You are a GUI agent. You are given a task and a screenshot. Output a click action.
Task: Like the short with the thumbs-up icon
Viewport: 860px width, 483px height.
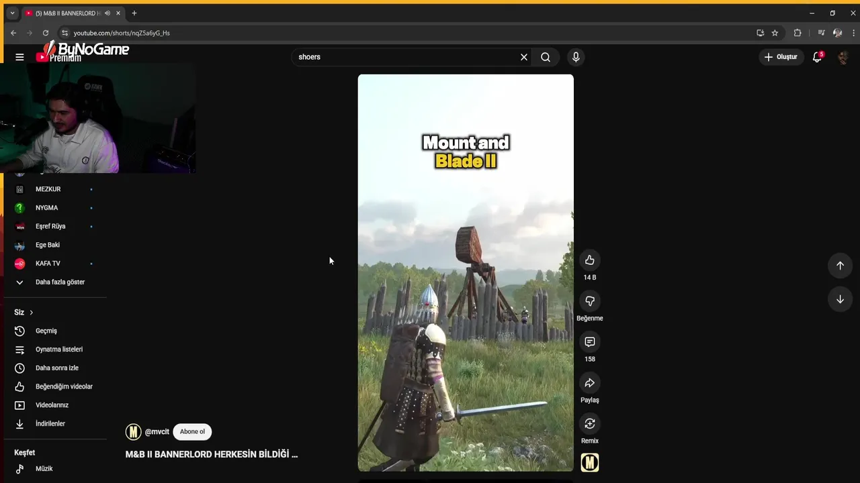click(590, 260)
